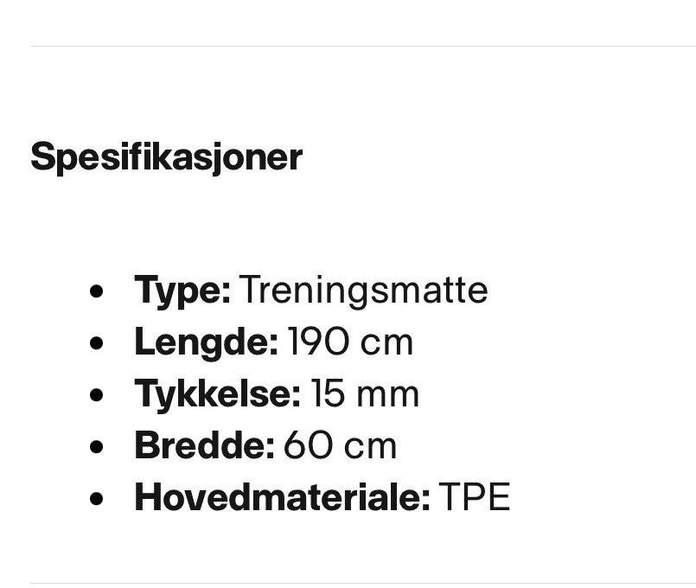Click the 60 cm width value
This screenshot has height=588, width=696.
click(x=340, y=446)
